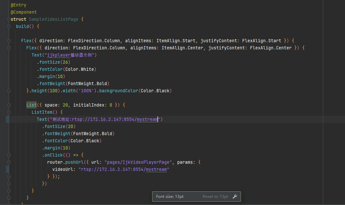Screen dimensions: 345x205
Task: Fold the router.pushUrl call block
Action: pos(8,162)
